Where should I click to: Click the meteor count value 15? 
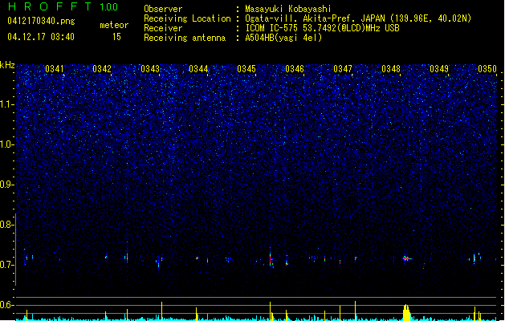coord(116,37)
